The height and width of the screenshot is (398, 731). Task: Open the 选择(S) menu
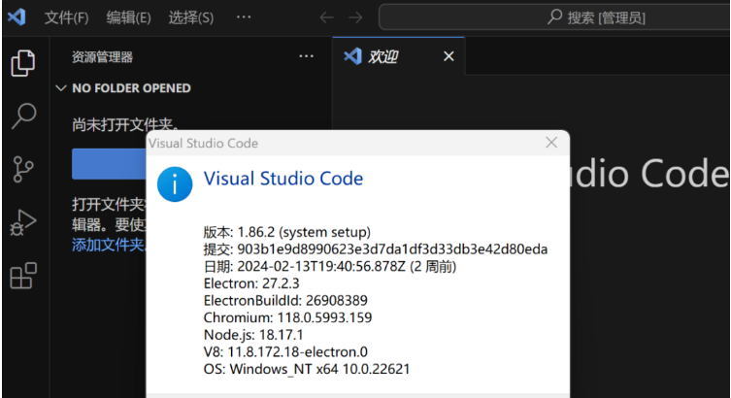click(190, 17)
